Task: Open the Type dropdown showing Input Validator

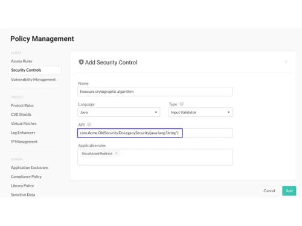Action: click(201, 112)
